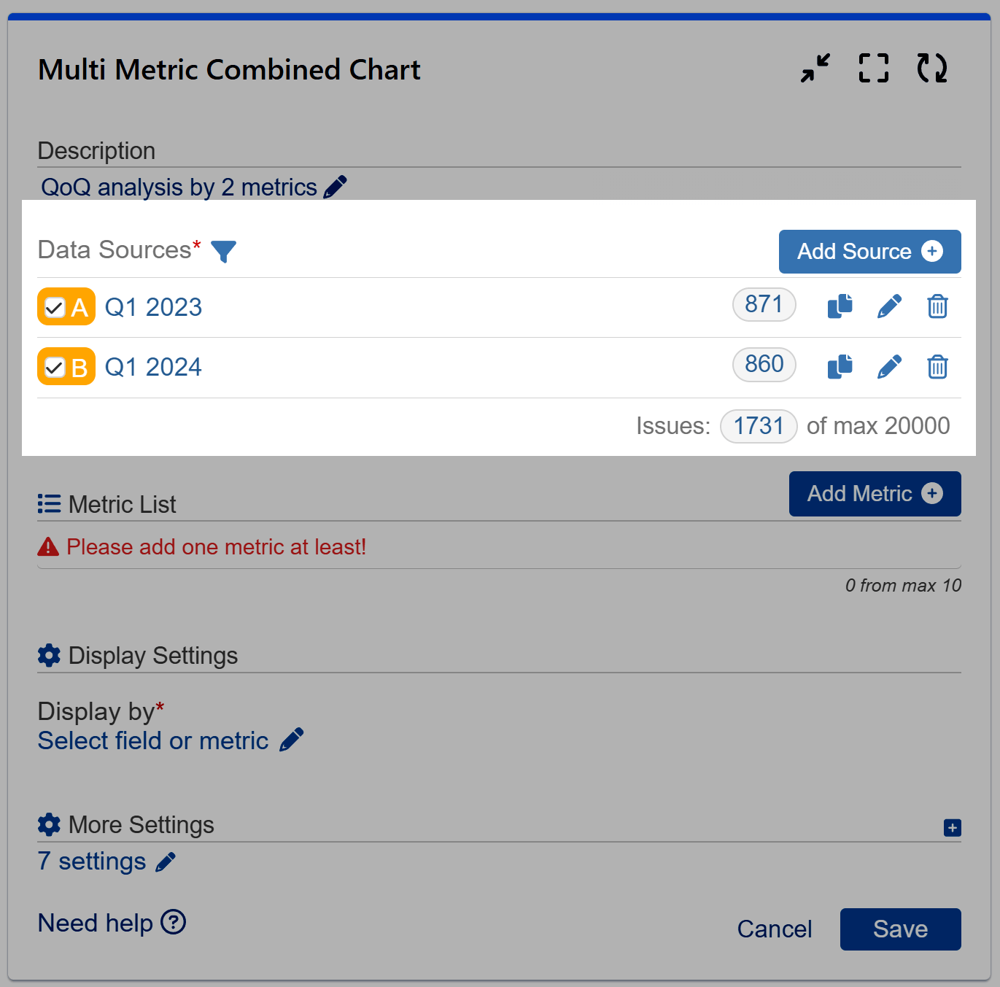Open the Data Sources filter
Screen dimensions: 1000x987
224,251
